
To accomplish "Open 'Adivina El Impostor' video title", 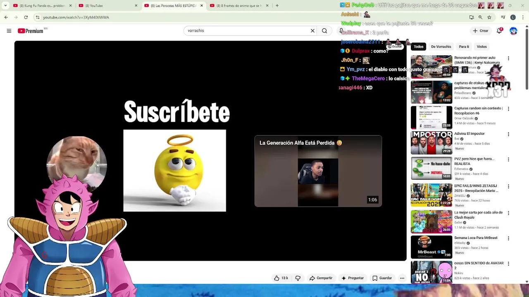I will point(469,134).
